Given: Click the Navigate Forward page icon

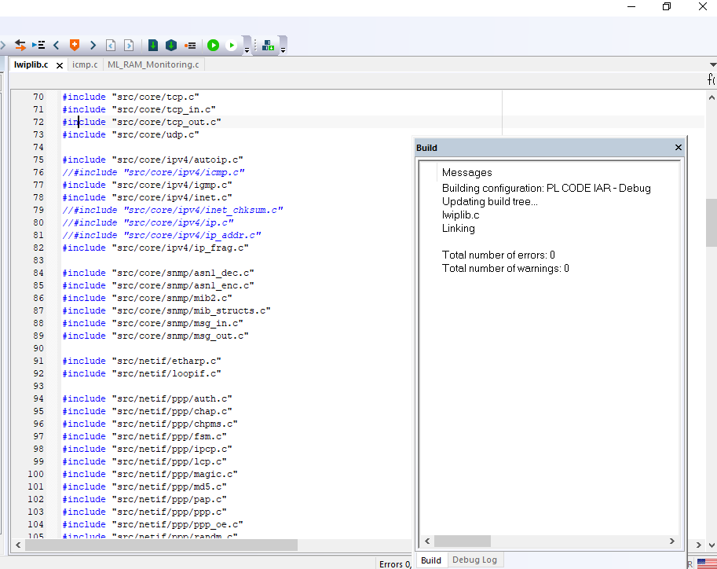Looking at the screenshot, I should pos(129,45).
